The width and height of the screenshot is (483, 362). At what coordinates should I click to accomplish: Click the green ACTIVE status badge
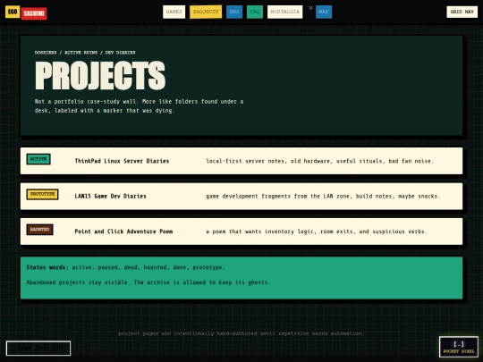click(38, 159)
